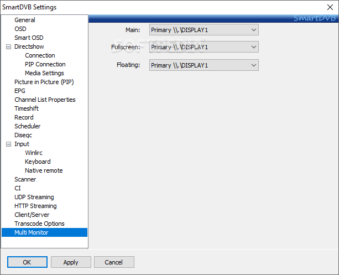
Task: Click OK to confirm settings
Action: click(27, 262)
